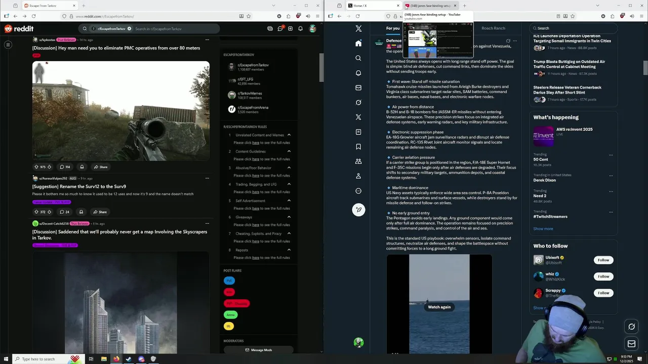The width and height of the screenshot is (648, 364).
Task: Open overflow menu on u/AureusVulpes292 post
Action: [207, 178]
